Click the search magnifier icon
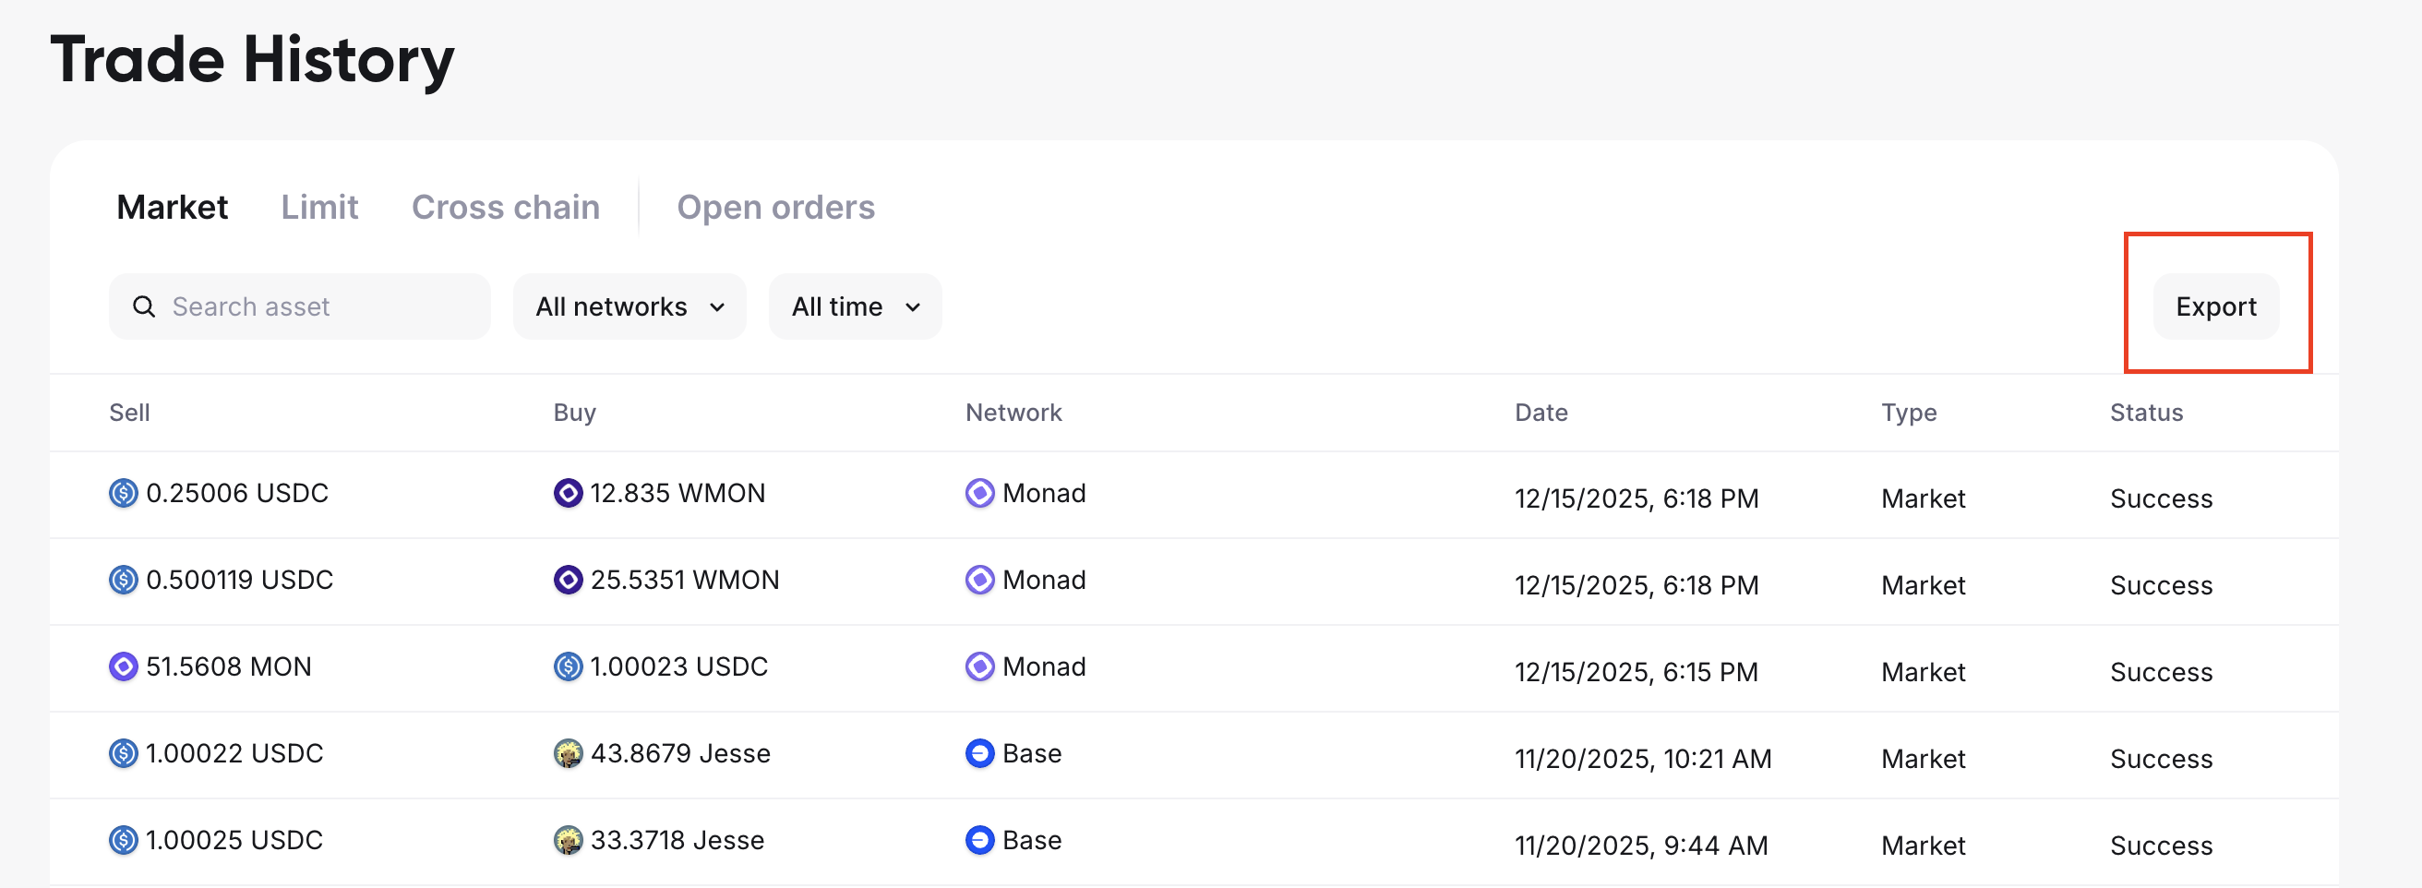The width and height of the screenshot is (2422, 888). [144, 306]
